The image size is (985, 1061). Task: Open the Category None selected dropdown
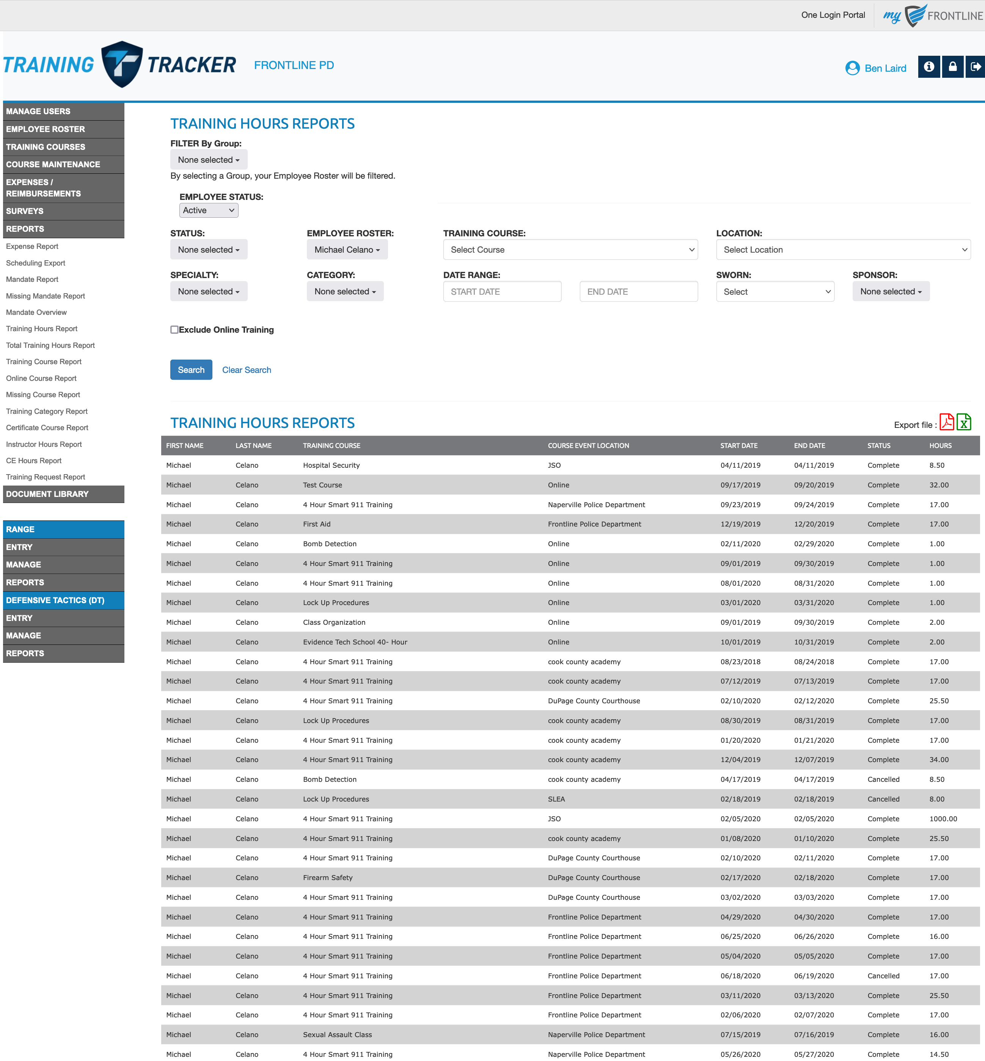point(345,291)
